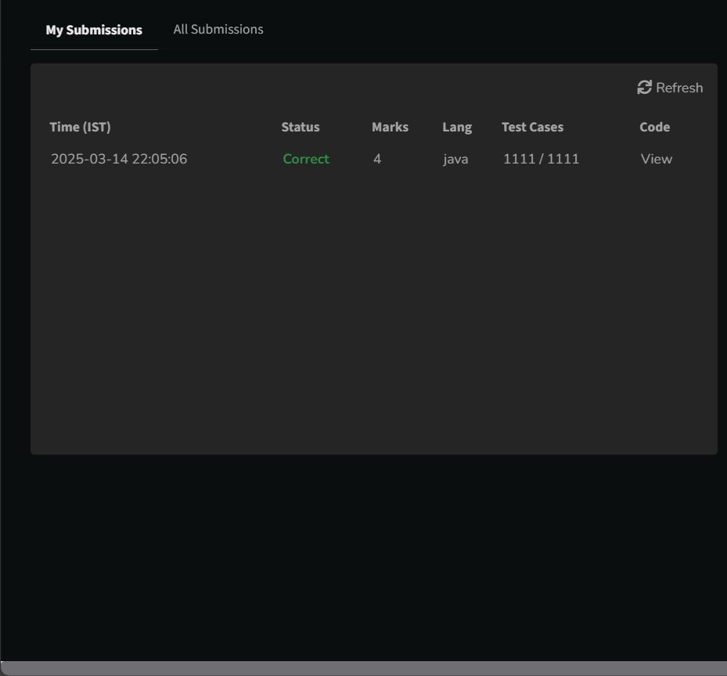Click the Refresh text label

pyautogui.click(x=679, y=88)
